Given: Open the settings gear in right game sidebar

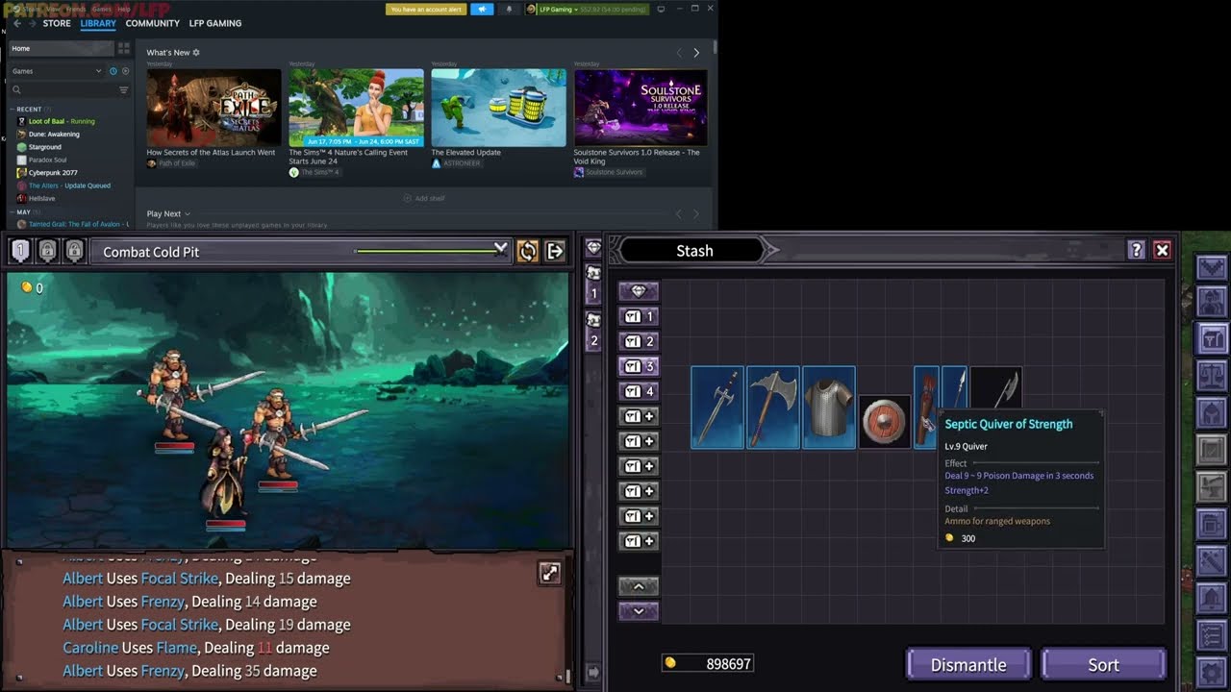Looking at the screenshot, I should (1212, 672).
